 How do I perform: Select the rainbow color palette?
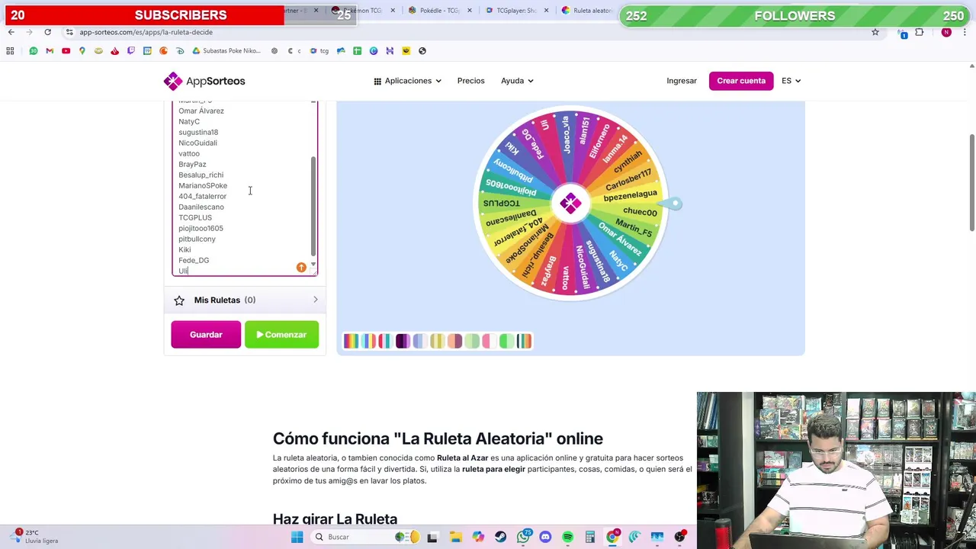pyautogui.click(x=350, y=342)
